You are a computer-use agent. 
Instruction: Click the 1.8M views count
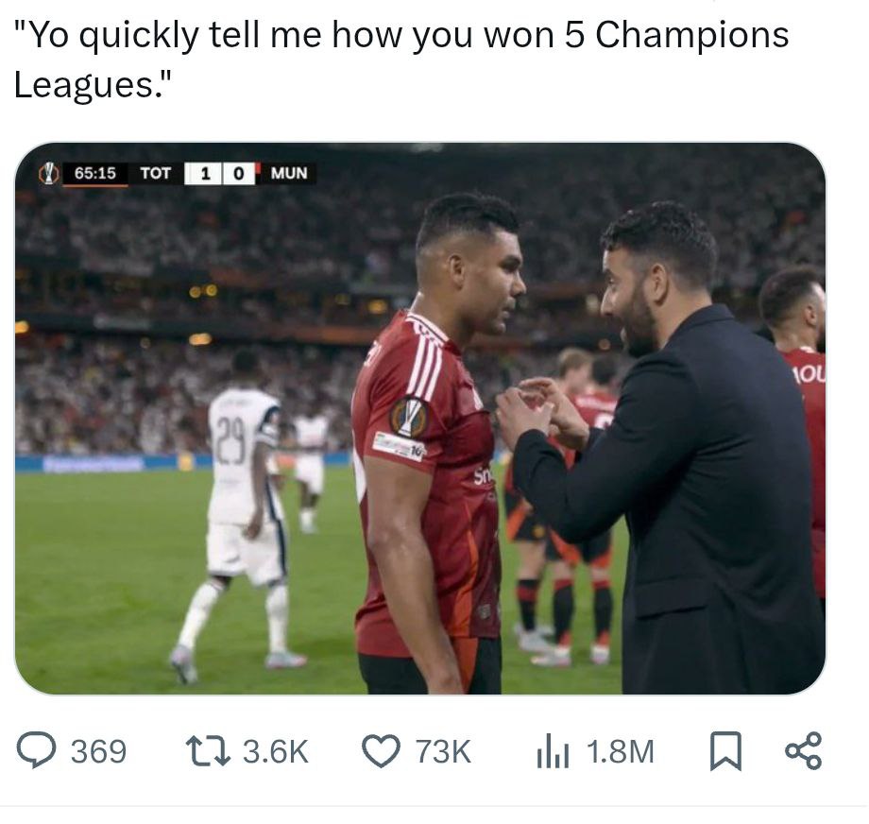(620, 751)
